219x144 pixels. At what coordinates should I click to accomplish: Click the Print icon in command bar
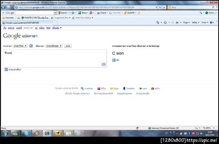[x=177, y=23]
